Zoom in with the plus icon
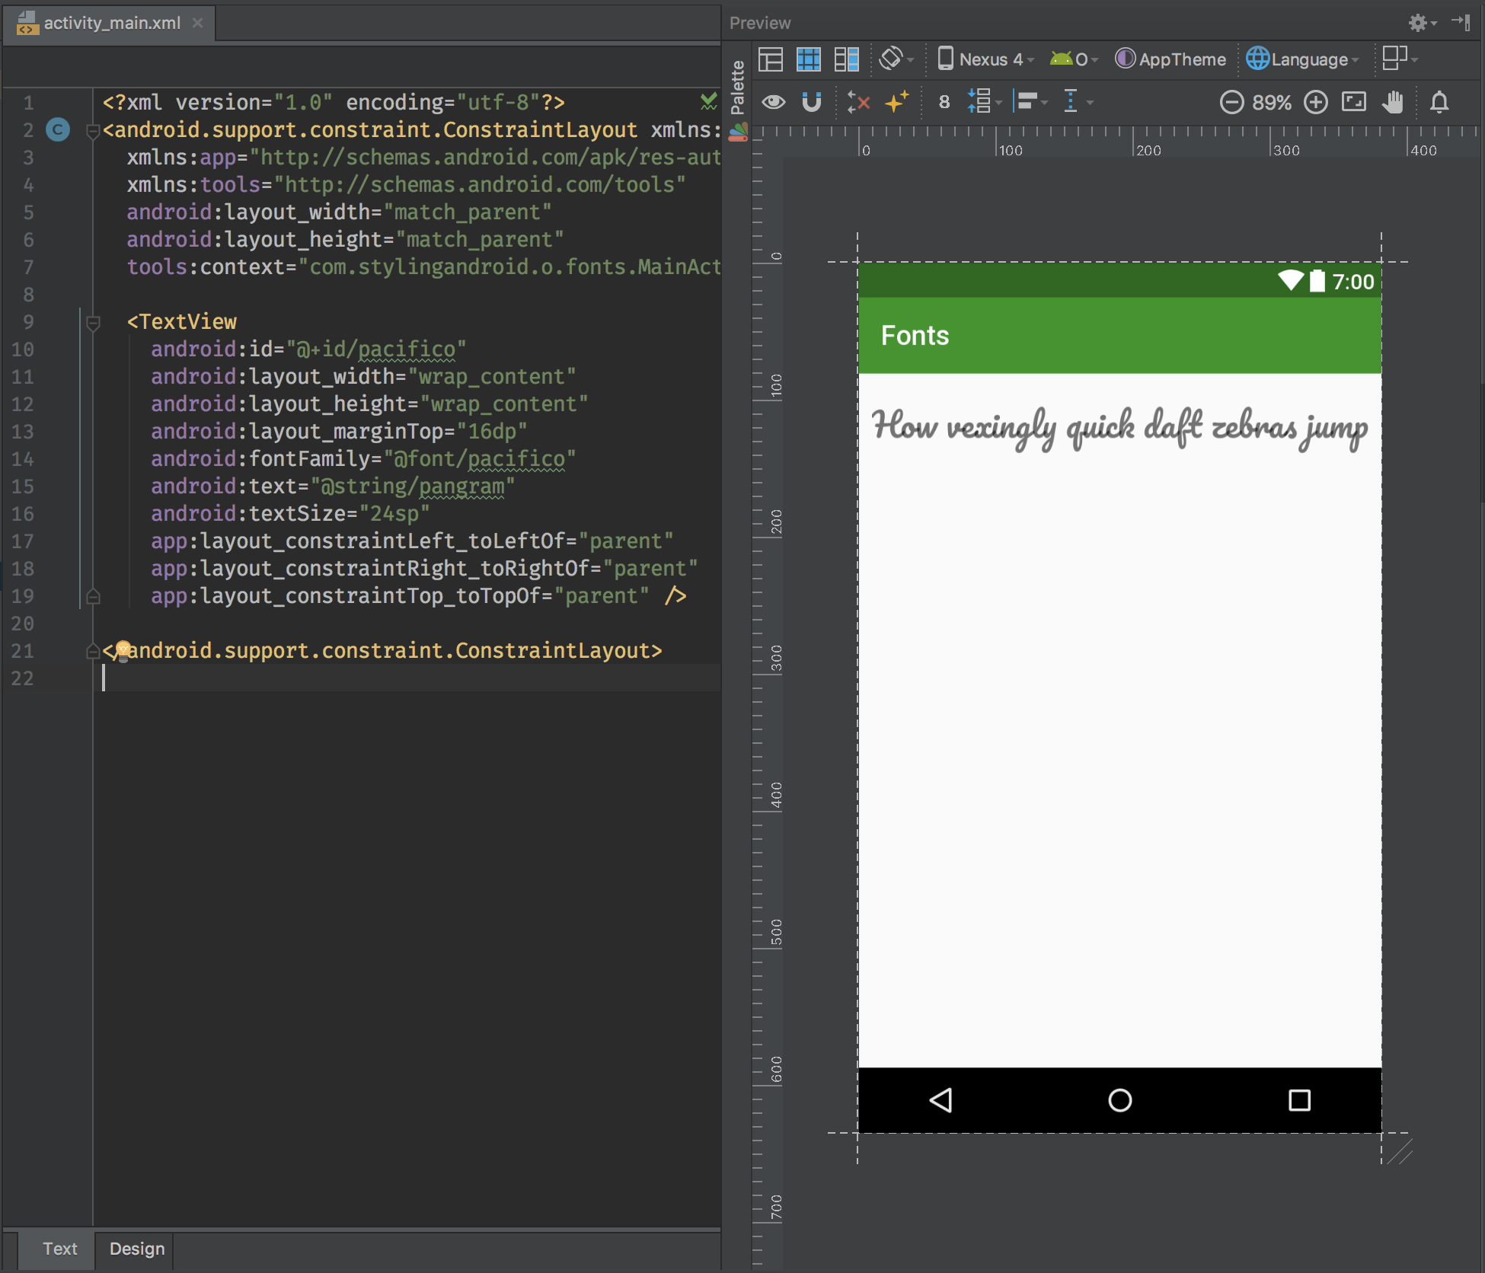 1315,102
